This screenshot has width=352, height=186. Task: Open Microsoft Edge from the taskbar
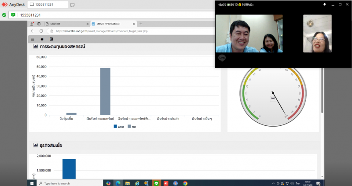click(x=118, y=183)
